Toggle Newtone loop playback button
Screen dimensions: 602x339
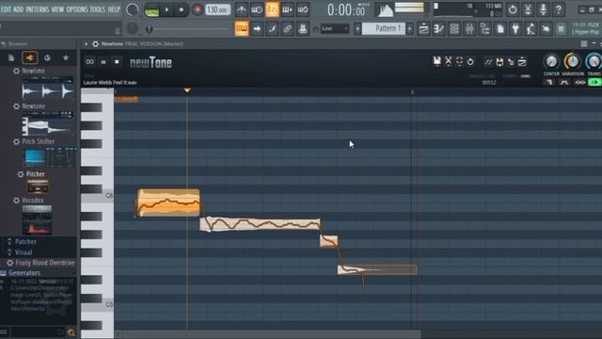tap(90, 62)
